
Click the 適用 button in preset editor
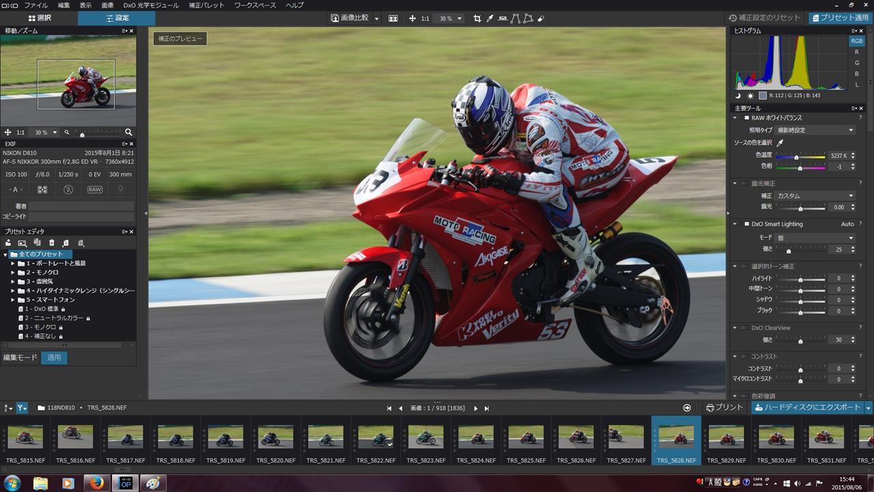(54, 357)
